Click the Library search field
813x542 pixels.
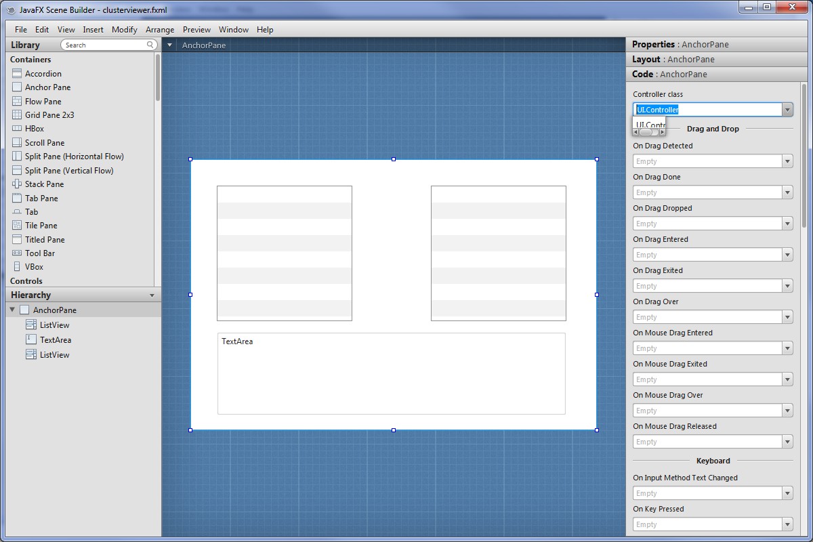click(x=105, y=45)
